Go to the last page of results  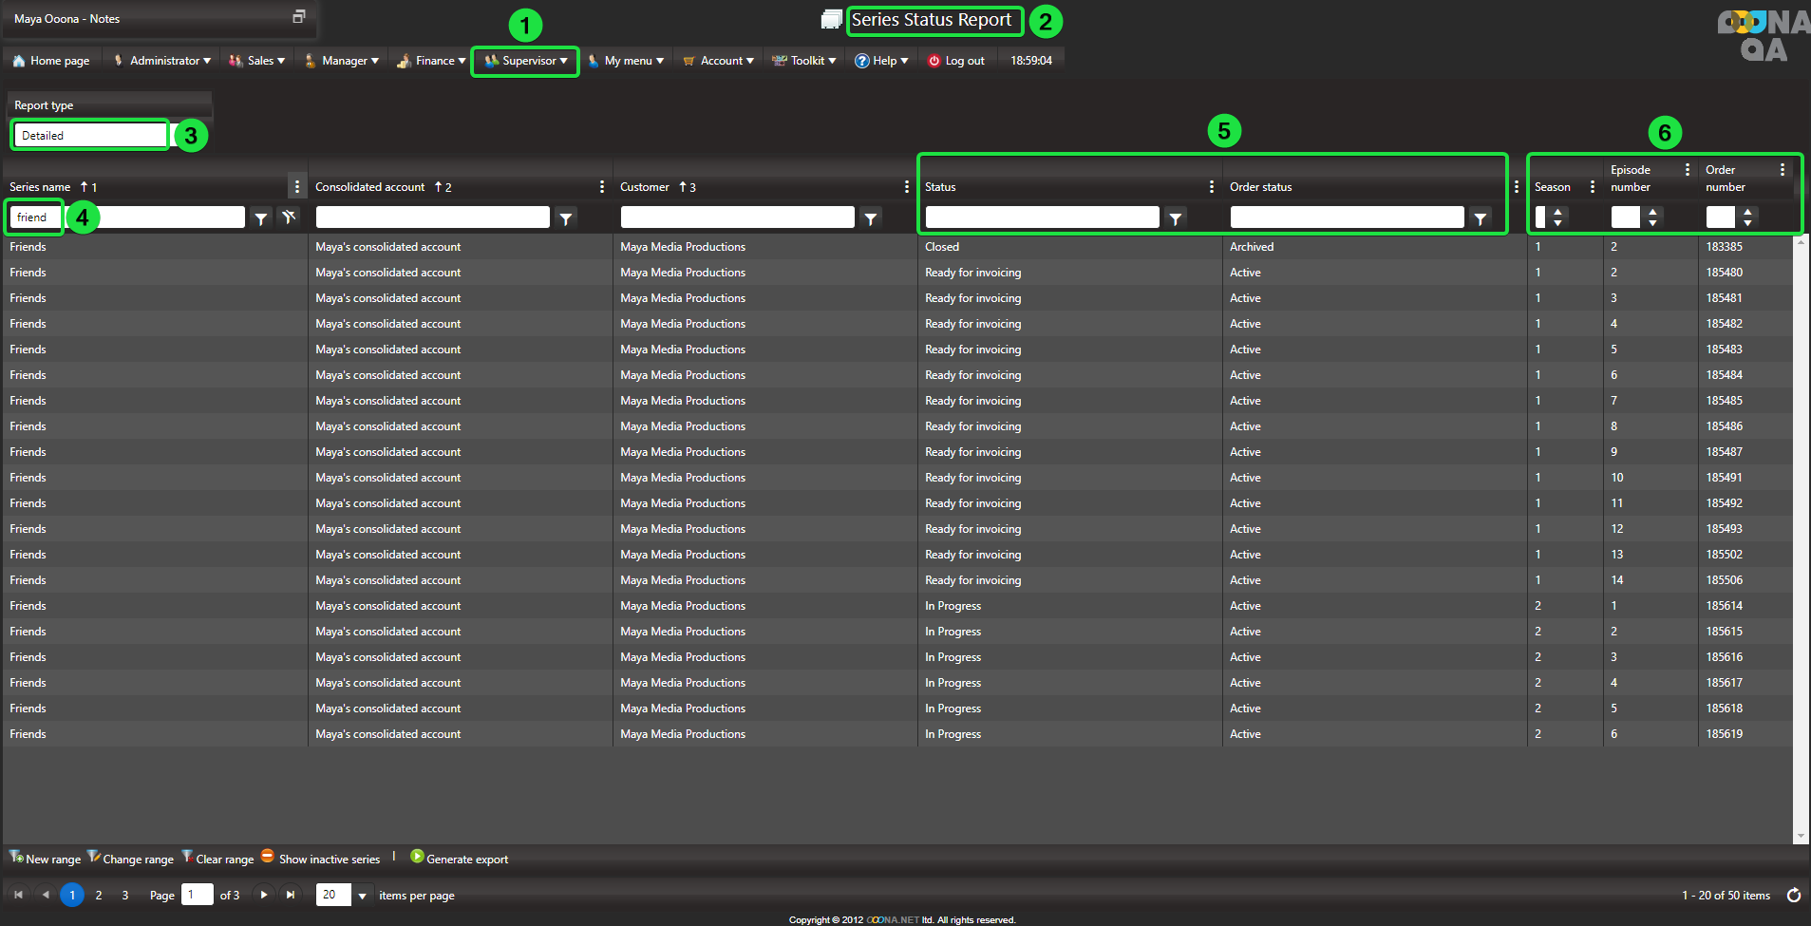pyautogui.click(x=291, y=895)
